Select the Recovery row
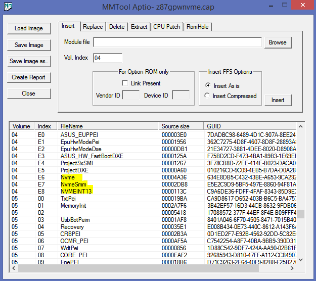 click(153, 227)
